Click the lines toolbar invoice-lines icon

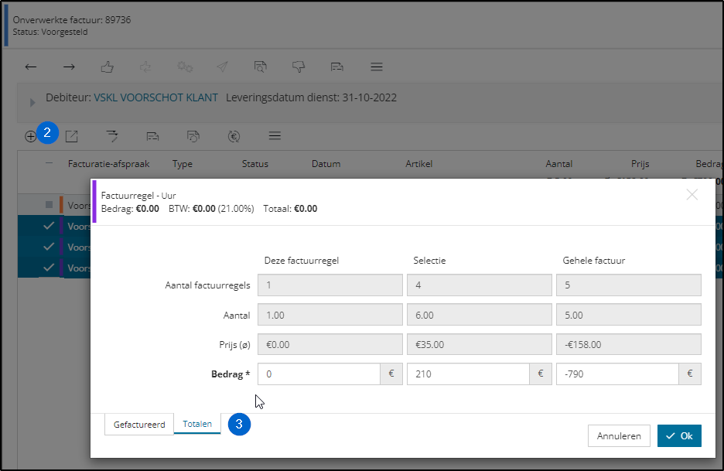point(152,136)
